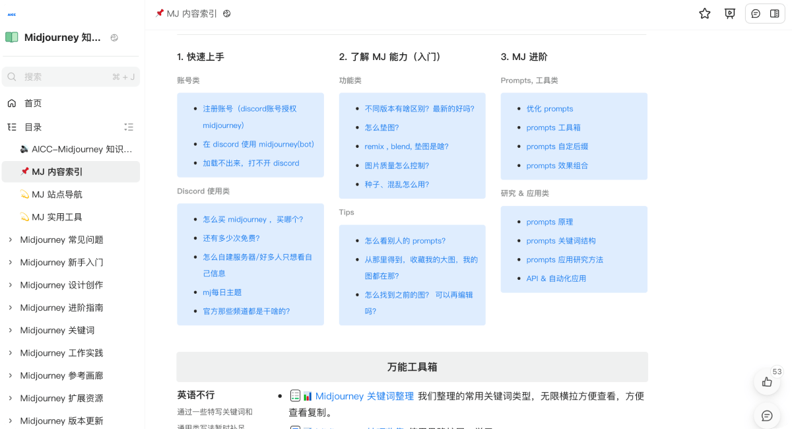Open link prompts 关键词结构

(x=561, y=241)
